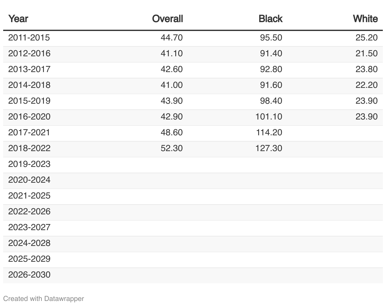Click Black value 114.20
386x306 pixels.
(269, 133)
